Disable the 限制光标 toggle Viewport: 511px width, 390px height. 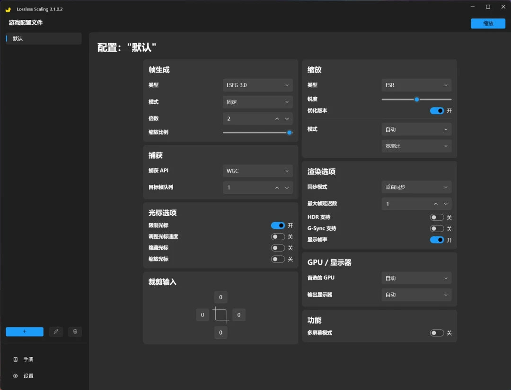278,226
